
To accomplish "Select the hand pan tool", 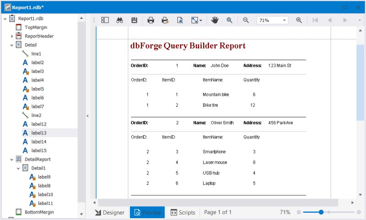I will pos(215,20).
